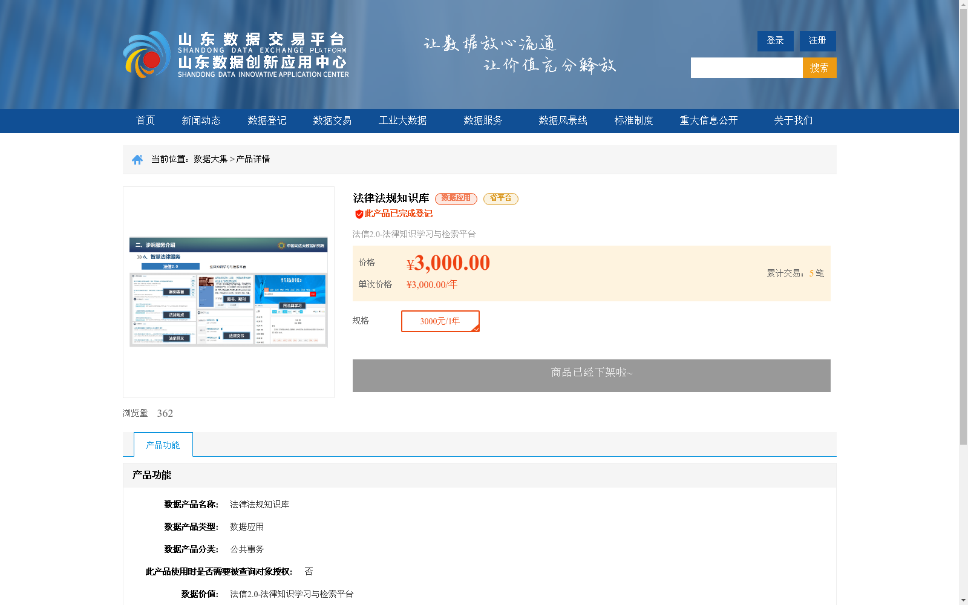Click 产品详情 breadcrumb text

[x=253, y=159]
